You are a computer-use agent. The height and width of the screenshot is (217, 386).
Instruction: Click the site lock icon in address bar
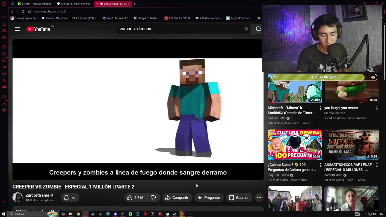[30, 11]
